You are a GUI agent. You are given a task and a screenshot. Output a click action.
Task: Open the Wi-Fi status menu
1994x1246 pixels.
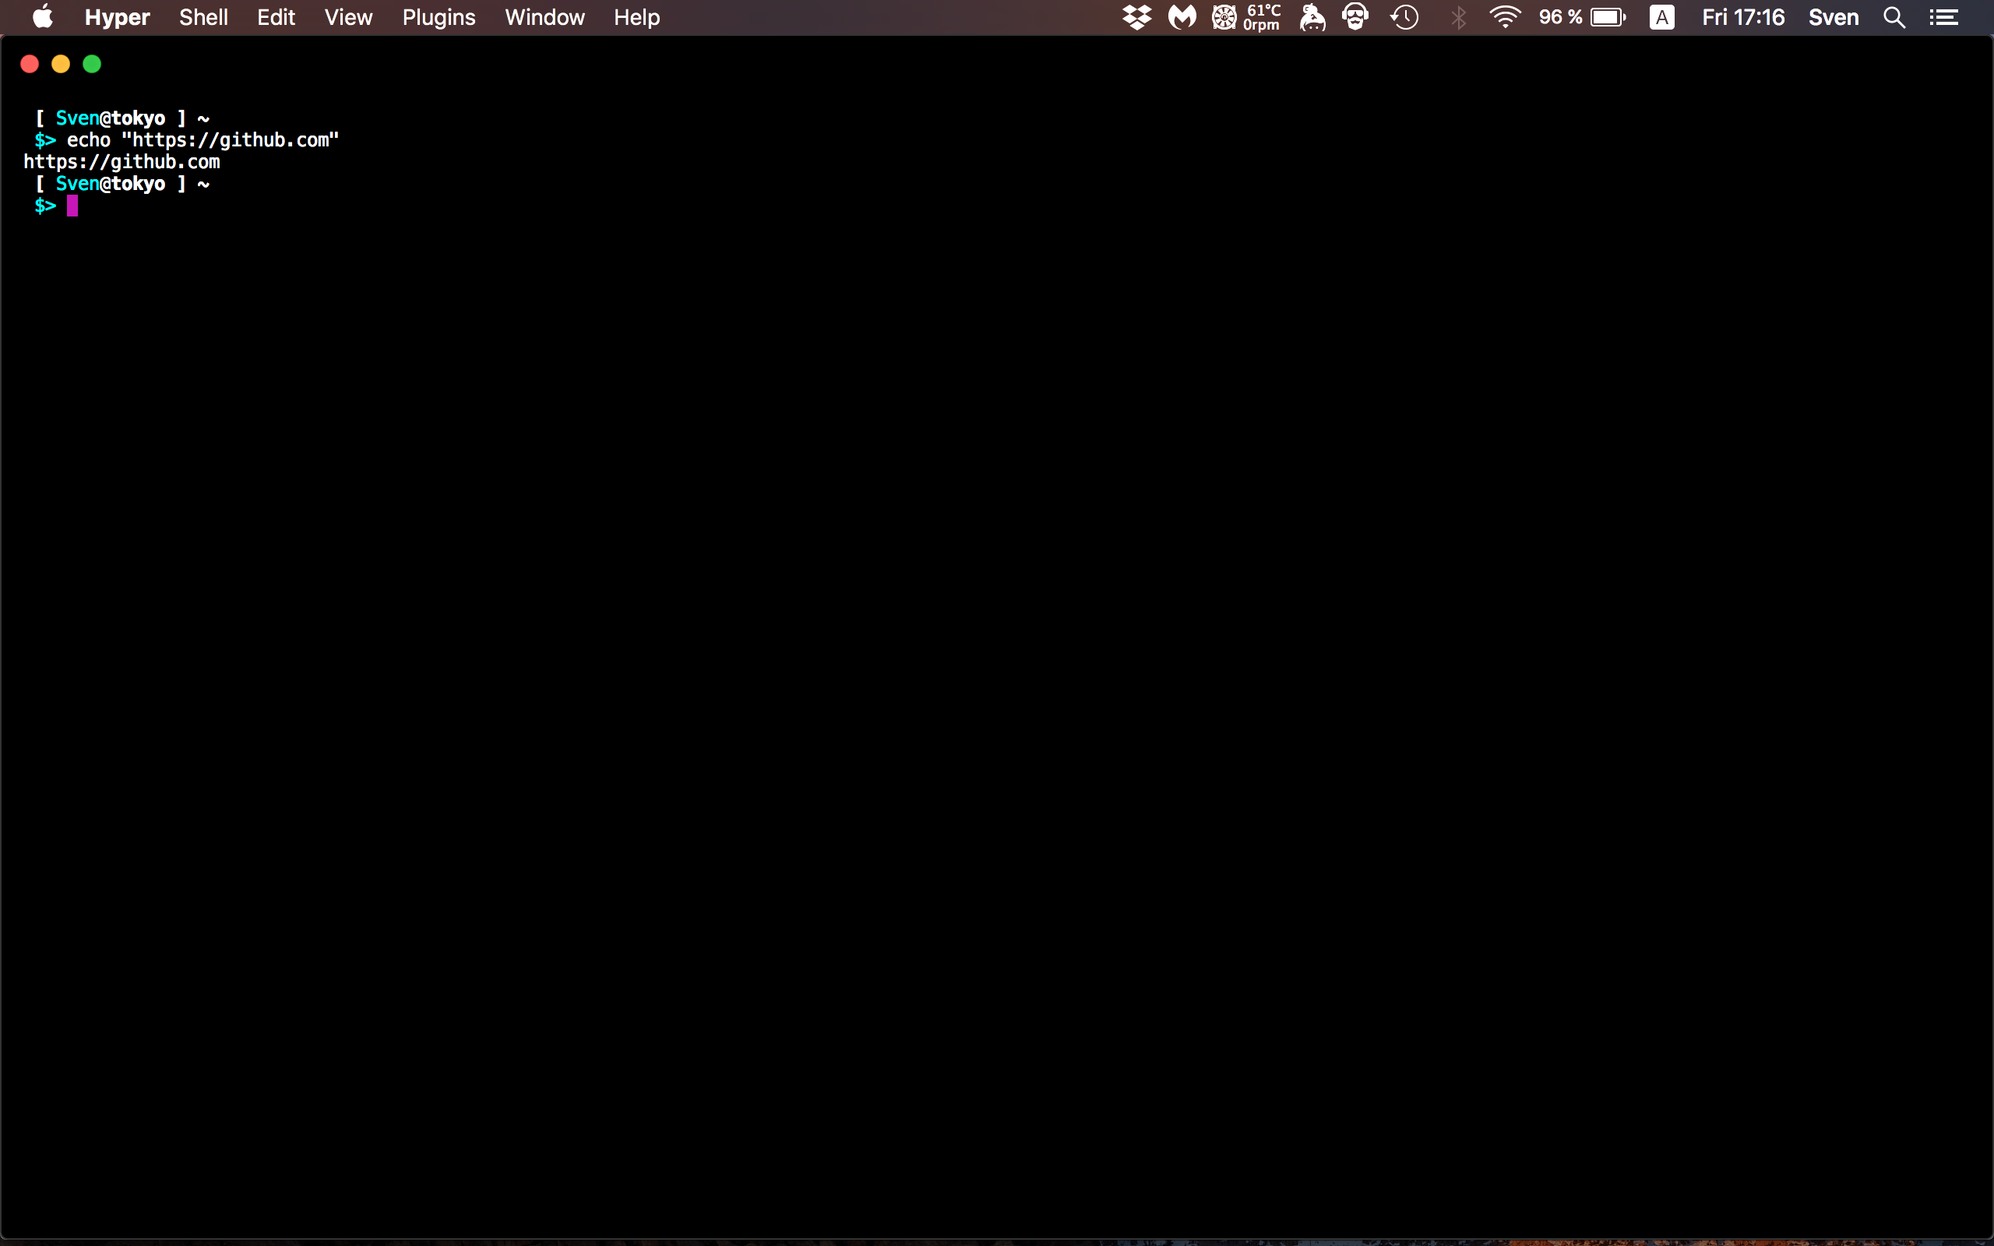click(1506, 16)
